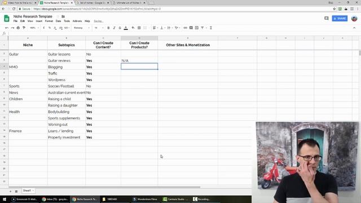Viewport: 361px width, 203px height.
Task: Click the Undo icon in toolbar
Action: (x=7, y=28)
